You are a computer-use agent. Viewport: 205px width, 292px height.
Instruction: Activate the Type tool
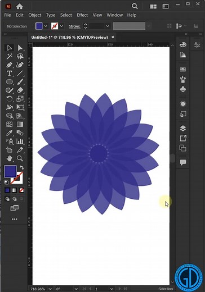tap(9, 73)
